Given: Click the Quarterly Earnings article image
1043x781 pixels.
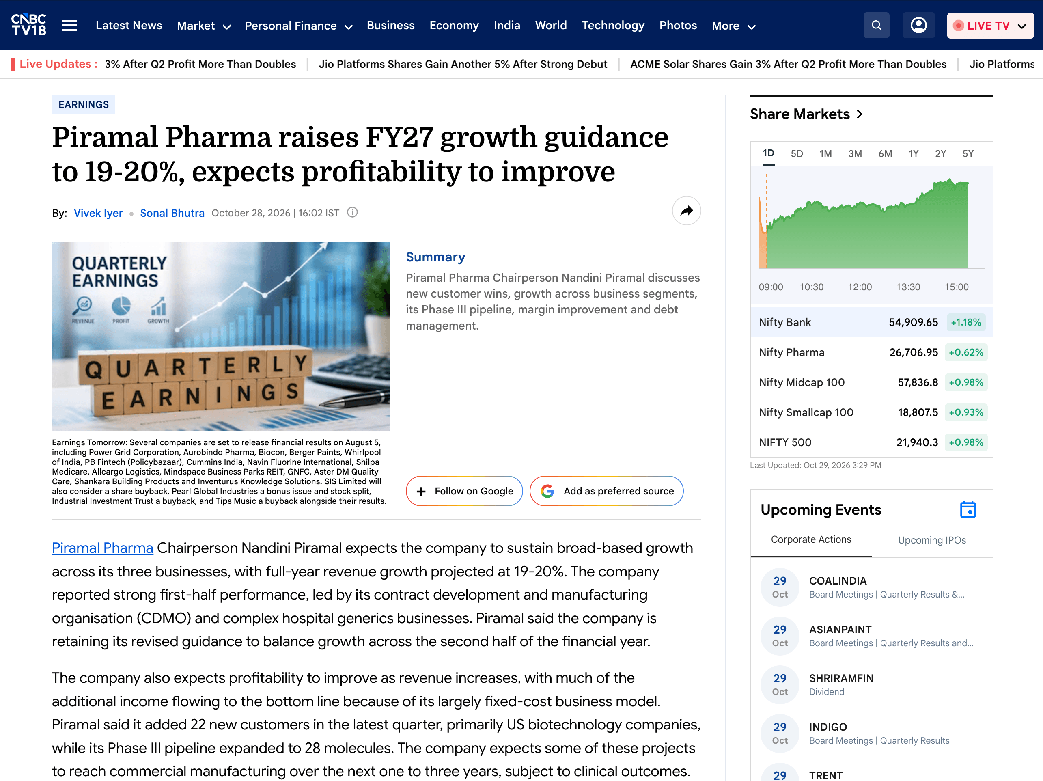Looking at the screenshot, I should (x=221, y=336).
